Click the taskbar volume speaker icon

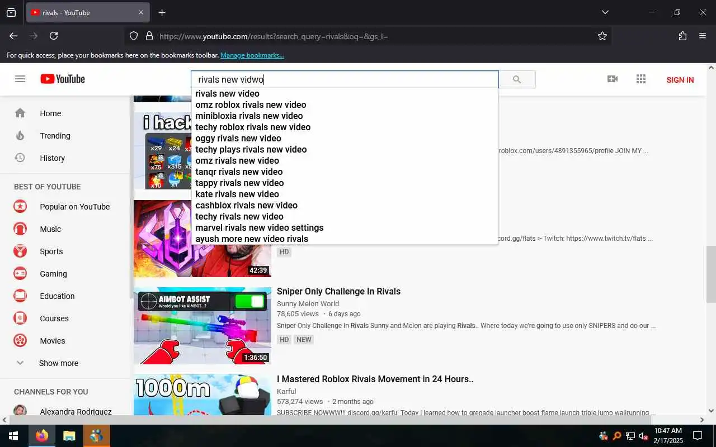click(643, 436)
